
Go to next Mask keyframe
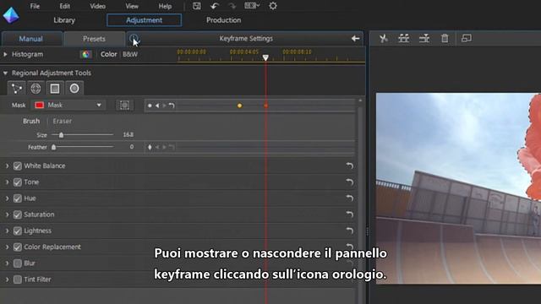164,106
